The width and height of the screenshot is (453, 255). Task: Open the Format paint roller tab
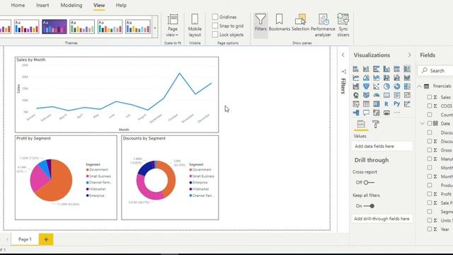(376, 124)
